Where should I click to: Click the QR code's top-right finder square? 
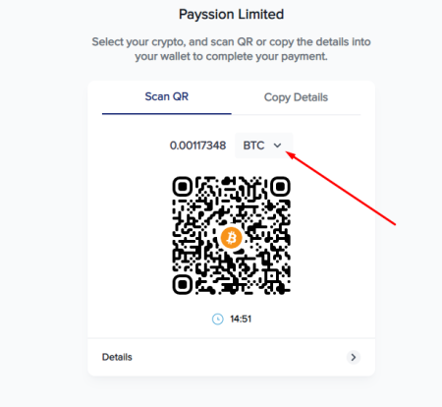point(280,187)
